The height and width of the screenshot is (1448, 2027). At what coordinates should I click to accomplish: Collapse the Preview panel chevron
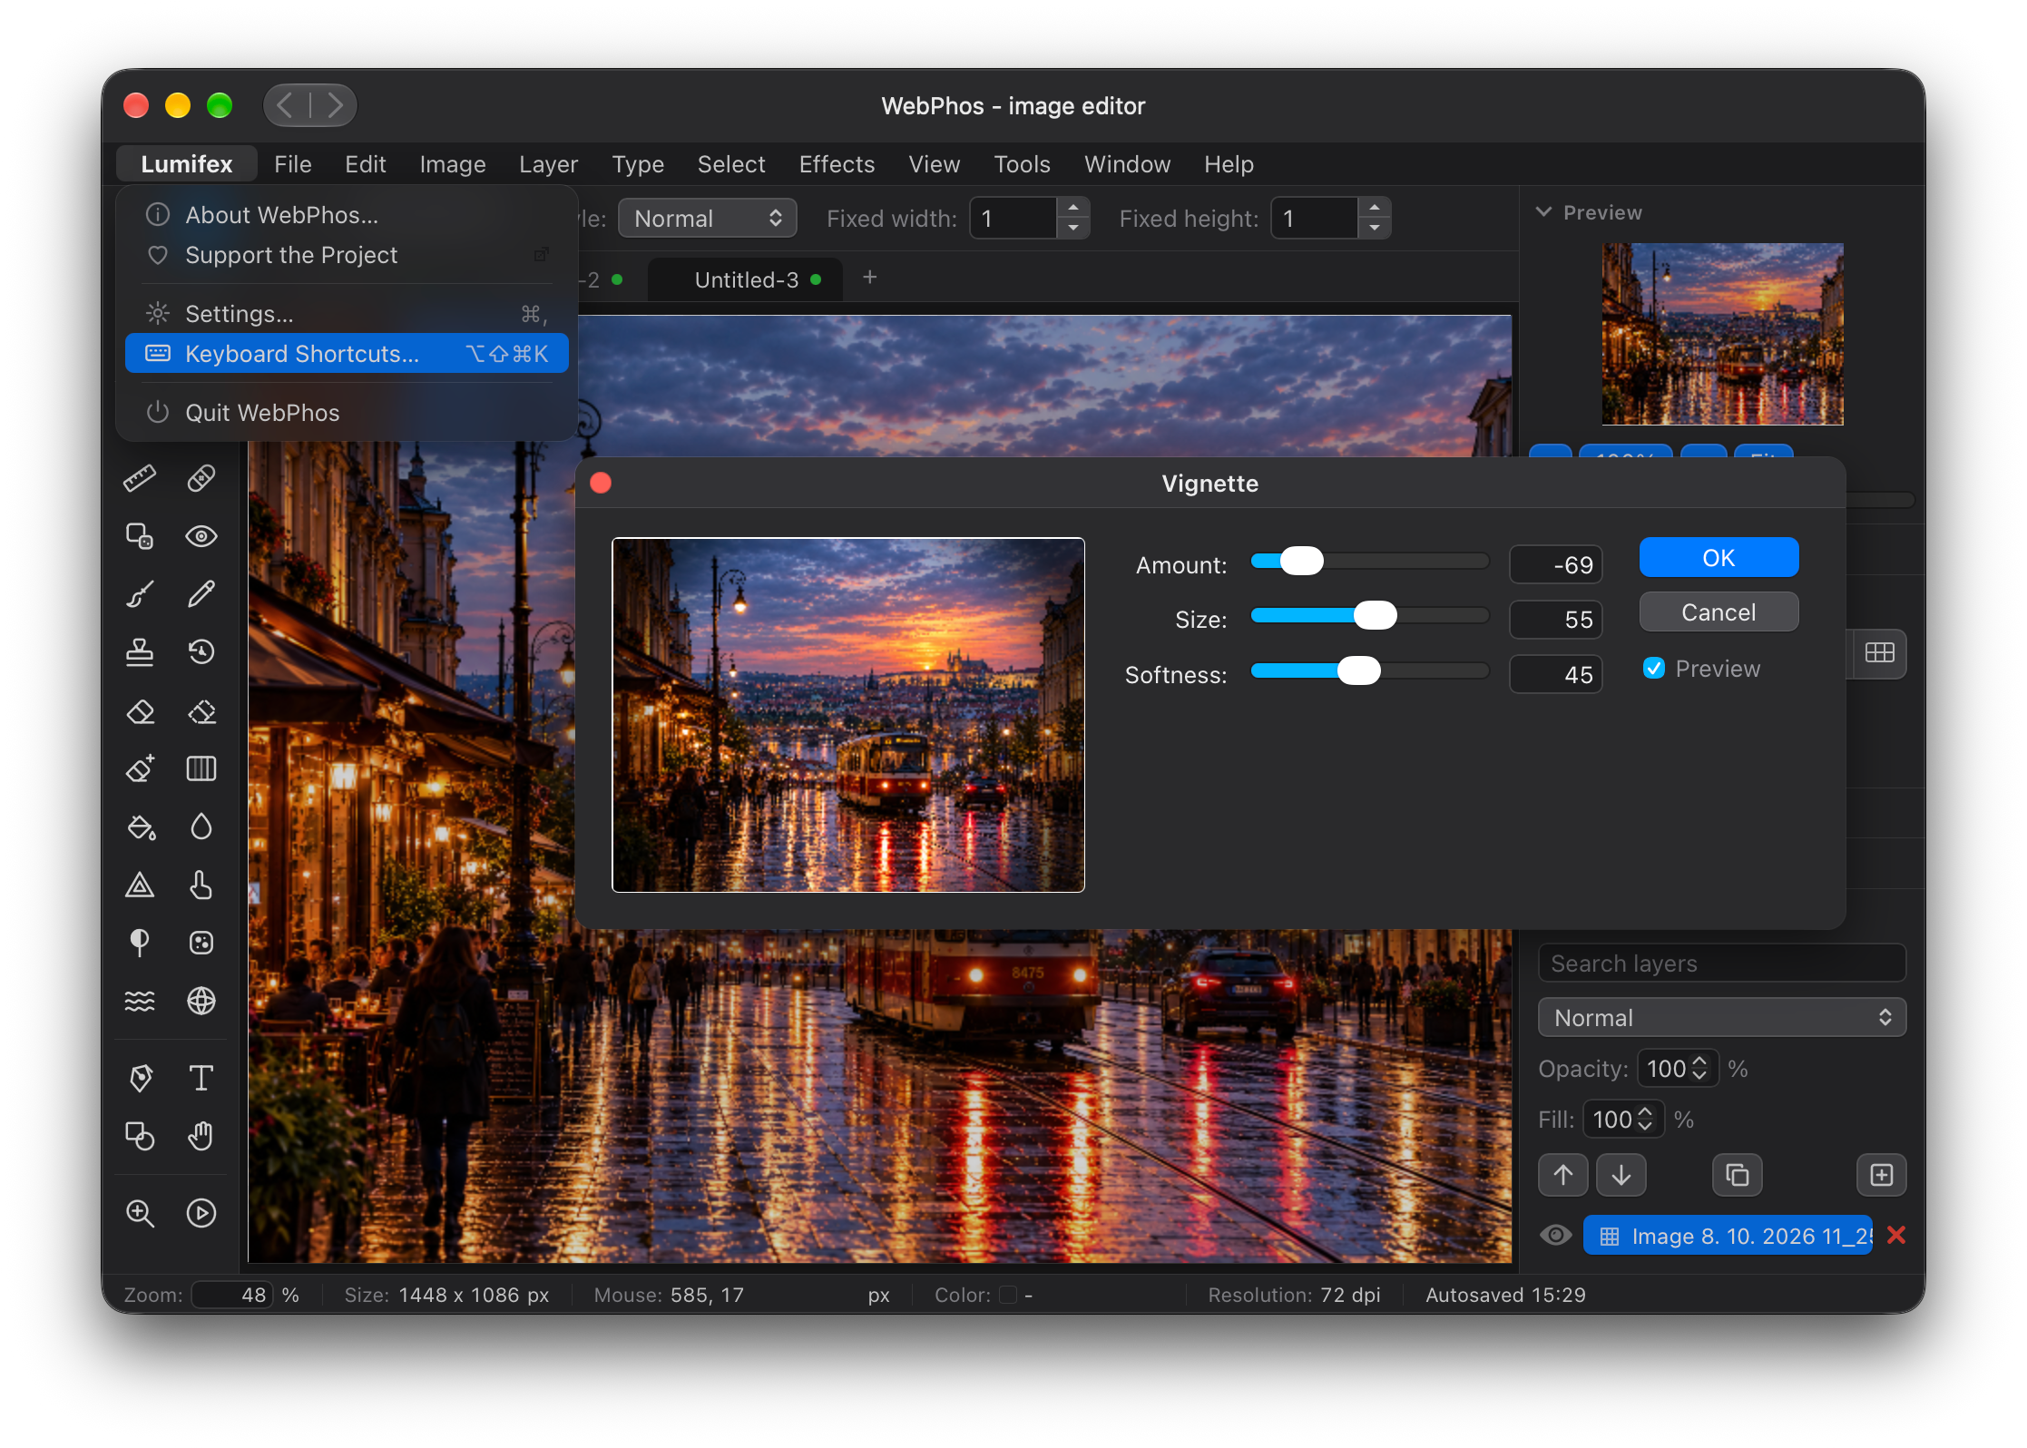click(x=1543, y=212)
